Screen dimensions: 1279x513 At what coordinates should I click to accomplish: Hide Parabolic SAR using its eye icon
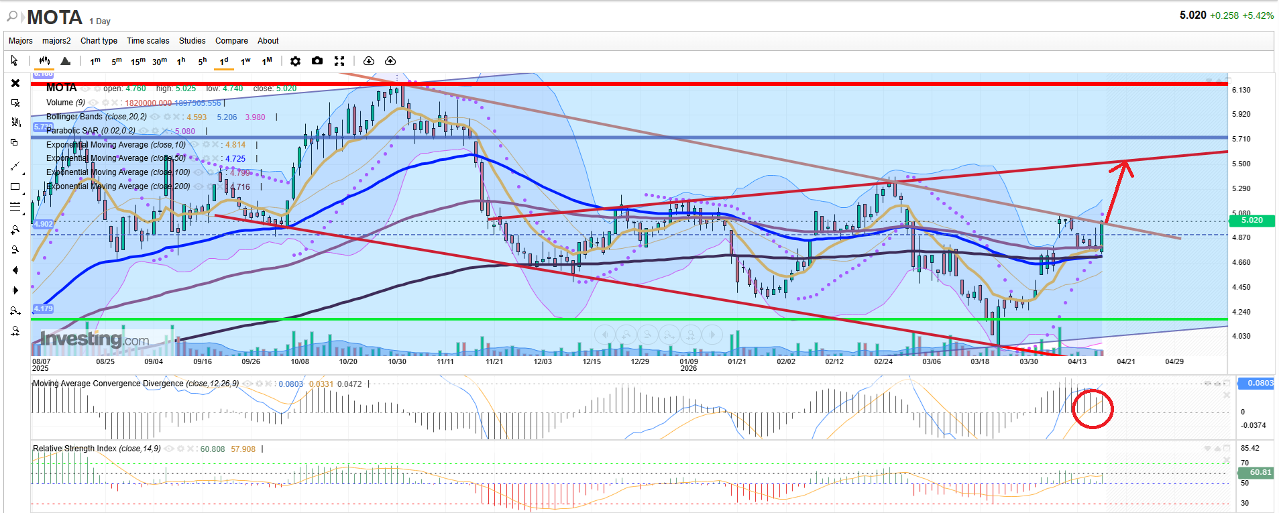pyautogui.click(x=144, y=131)
